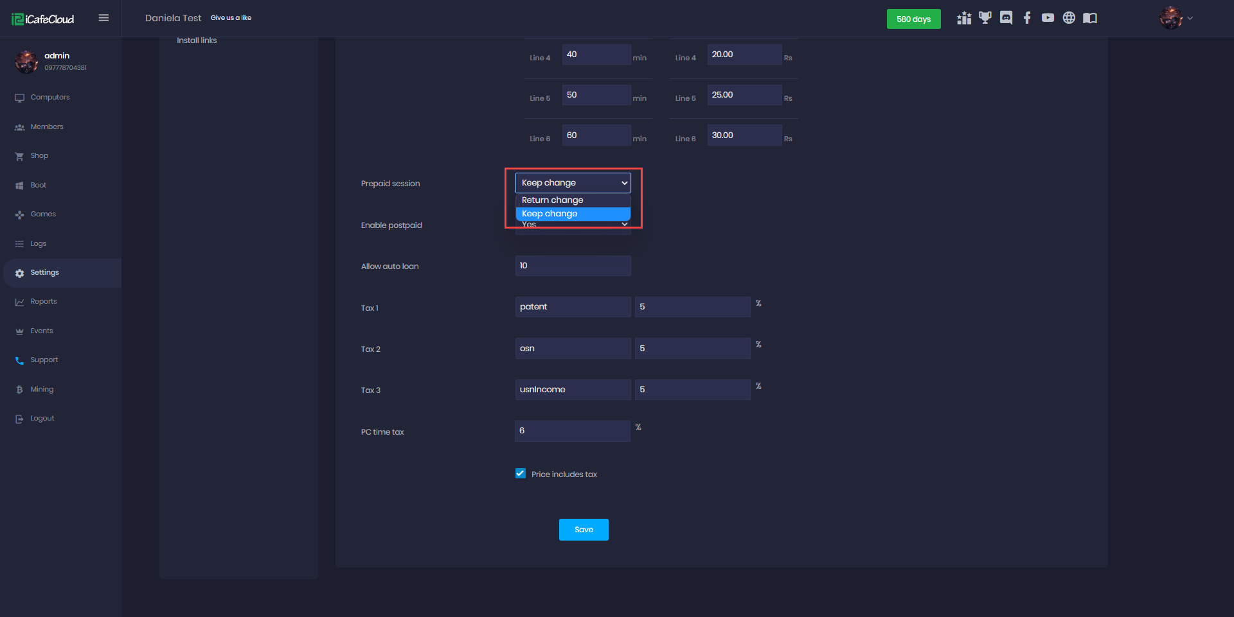Click the Facebook icon in header
This screenshot has width=1234, height=617.
(x=1027, y=18)
